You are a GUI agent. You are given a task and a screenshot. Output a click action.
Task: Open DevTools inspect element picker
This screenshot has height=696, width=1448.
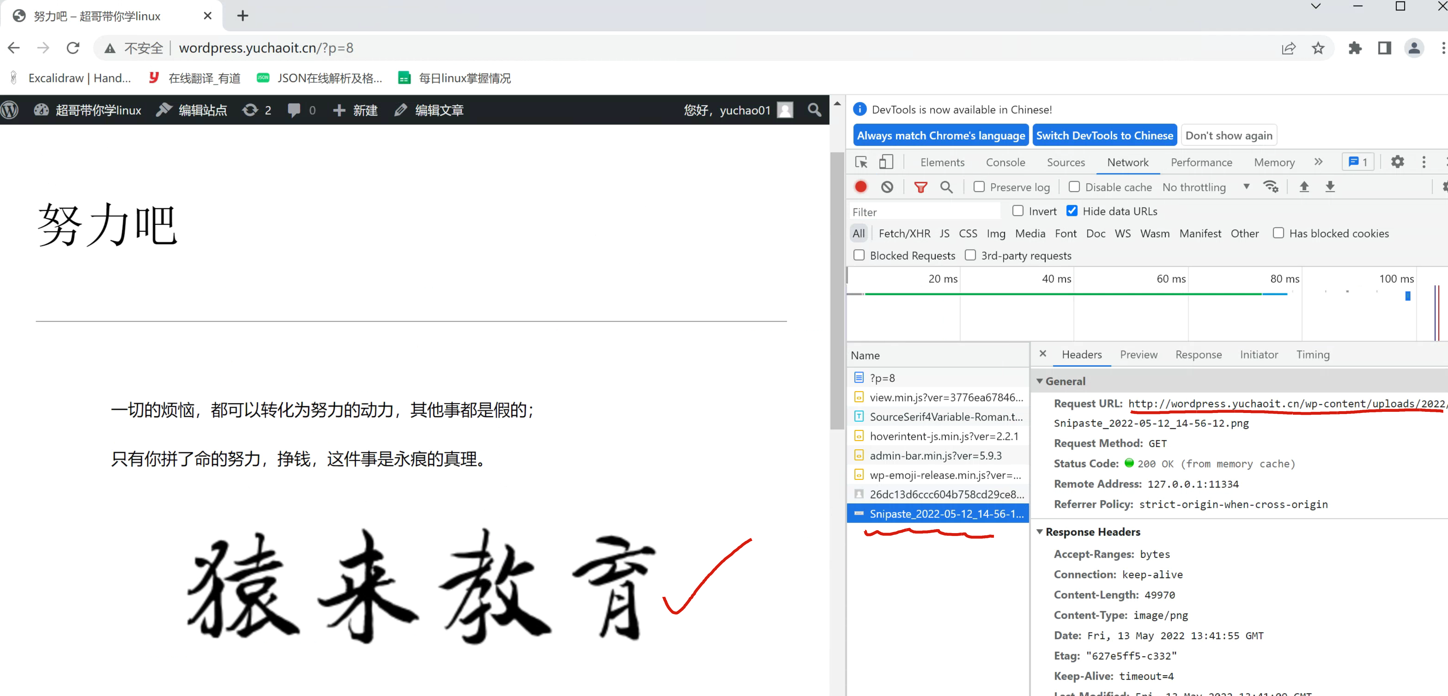(860, 162)
